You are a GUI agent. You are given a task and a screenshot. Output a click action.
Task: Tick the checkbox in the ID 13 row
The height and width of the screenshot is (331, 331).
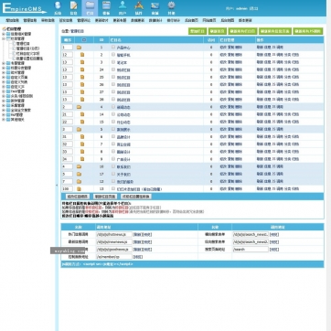[113, 188]
